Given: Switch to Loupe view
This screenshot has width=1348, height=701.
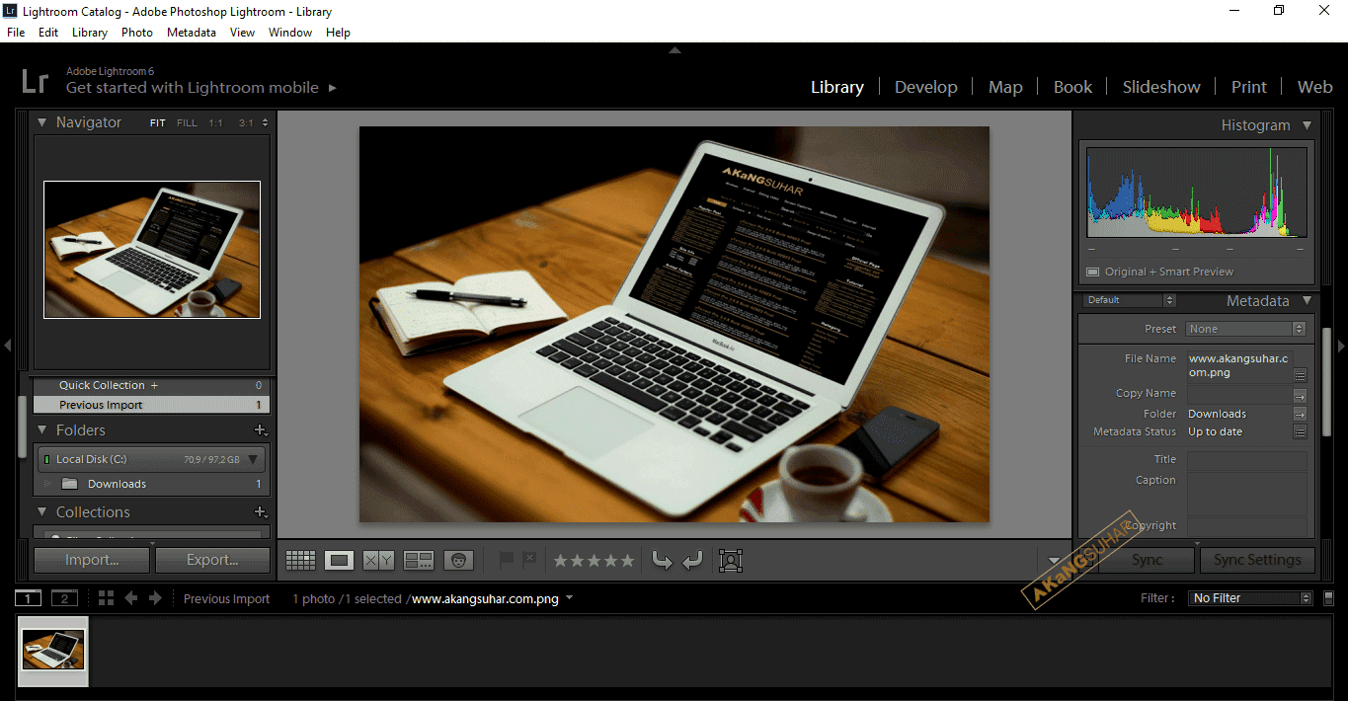Looking at the screenshot, I should click(339, 561).
